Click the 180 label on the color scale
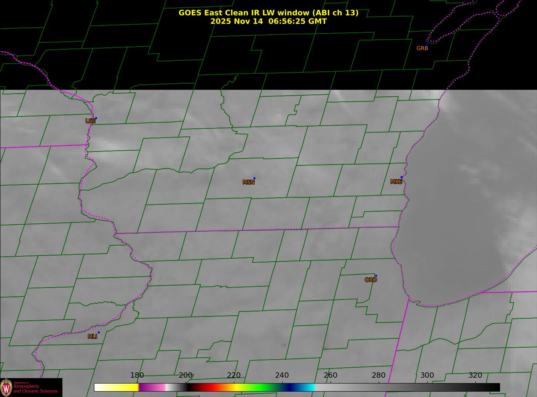537x397 pixels. 137,375
